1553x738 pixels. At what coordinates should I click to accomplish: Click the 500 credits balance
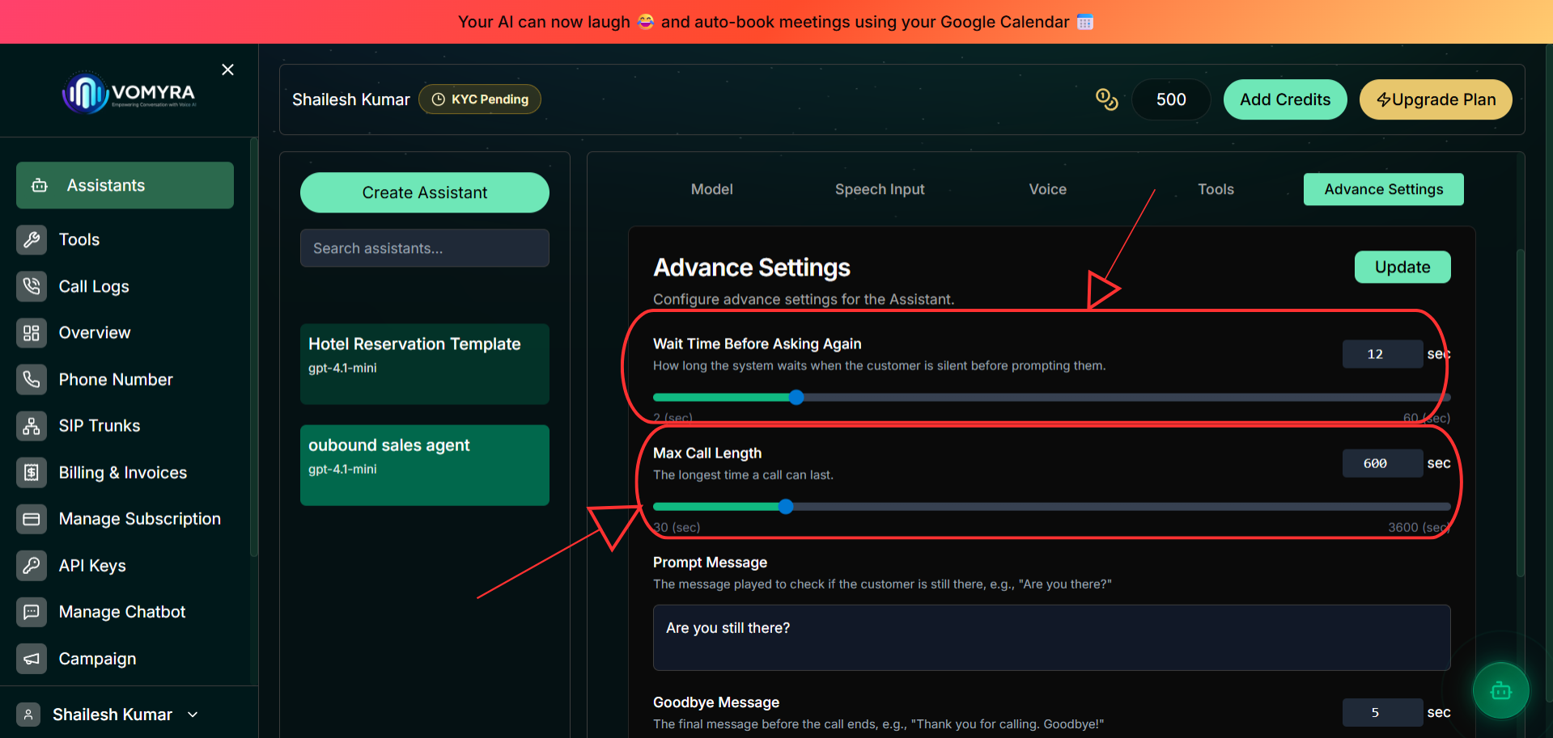click(1171, 99)
